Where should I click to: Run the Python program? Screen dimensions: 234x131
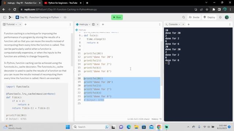(117, 17)
